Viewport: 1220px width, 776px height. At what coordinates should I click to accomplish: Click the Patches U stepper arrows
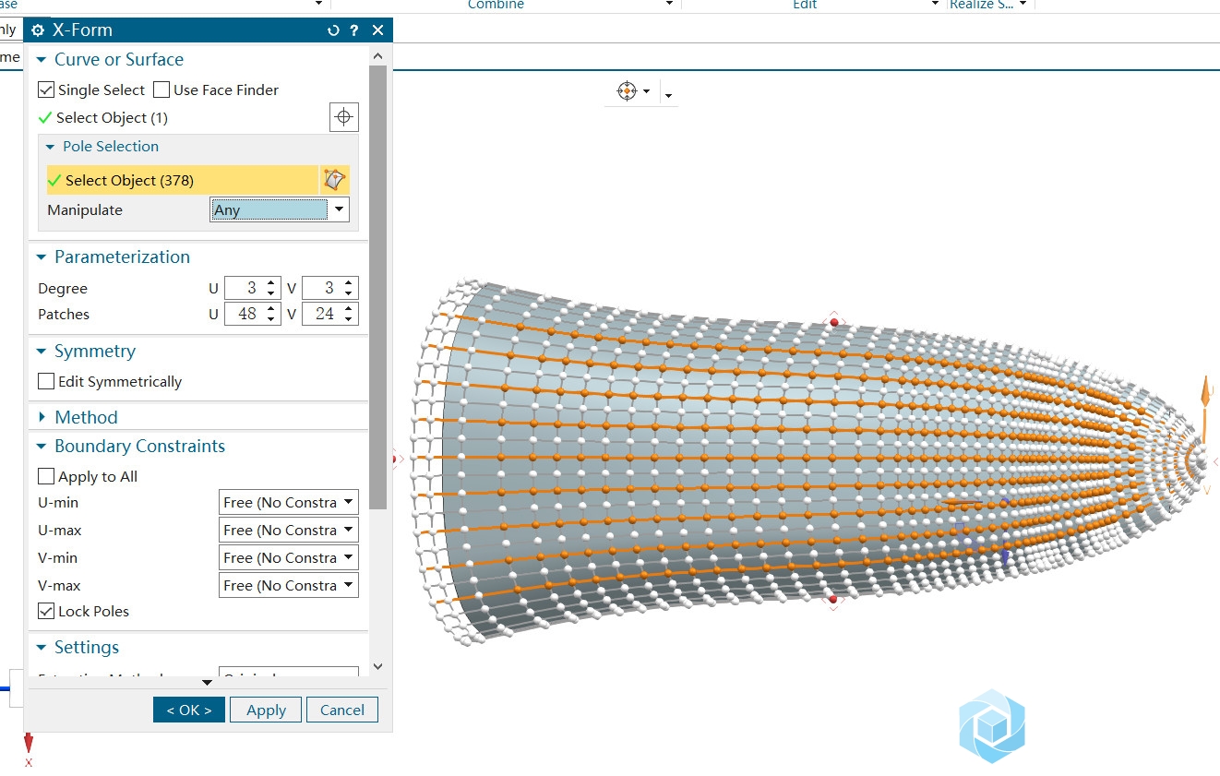pos(271,314)
